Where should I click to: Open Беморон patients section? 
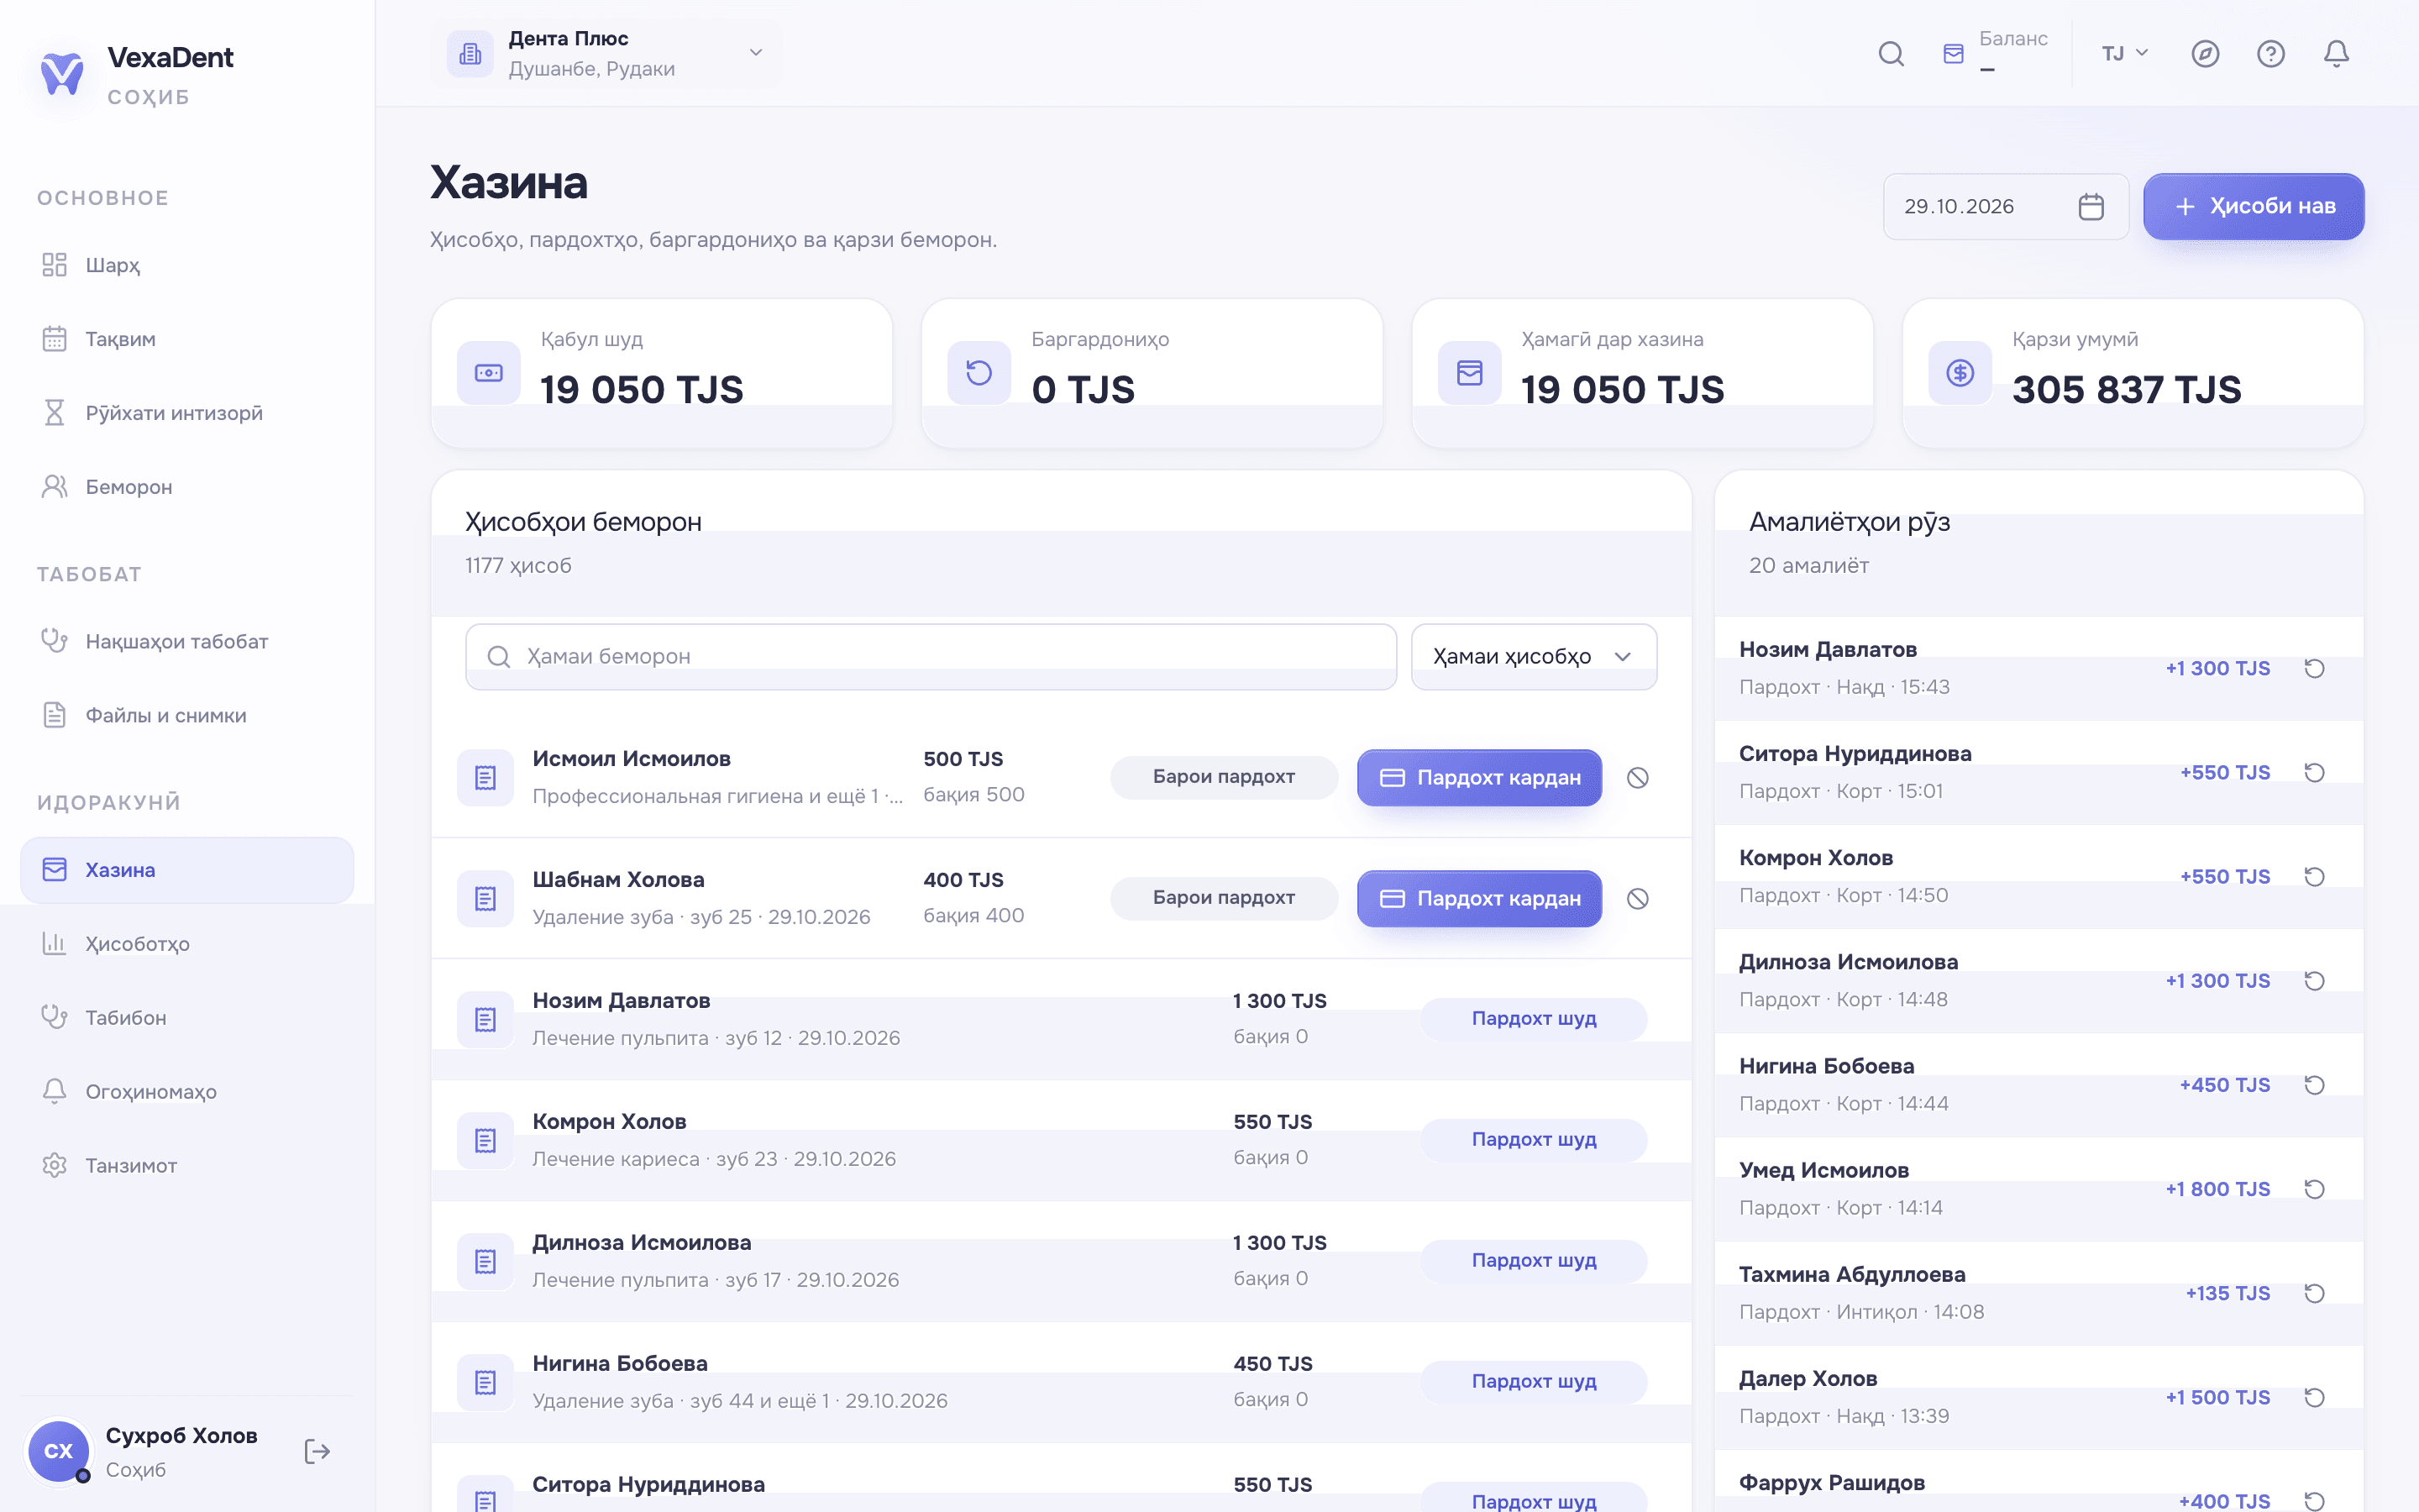[187, 487]
